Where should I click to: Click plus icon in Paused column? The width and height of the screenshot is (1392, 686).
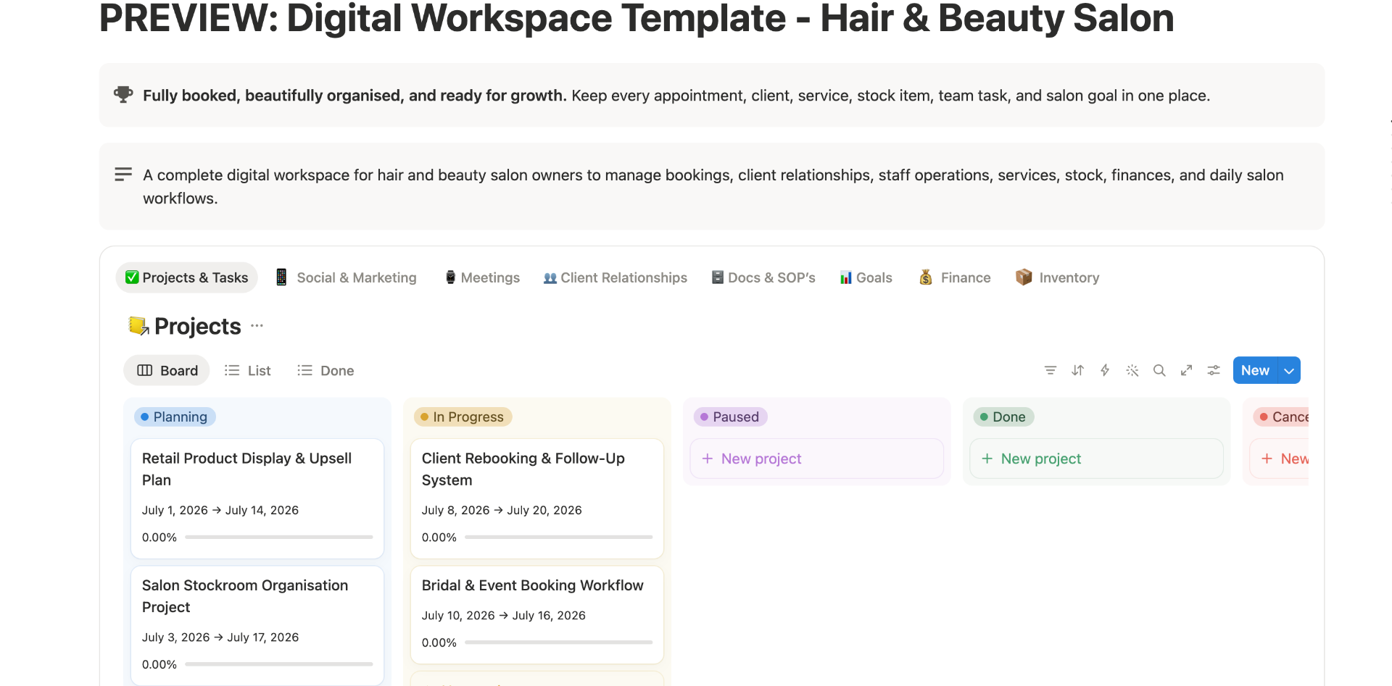coord(708,459)
